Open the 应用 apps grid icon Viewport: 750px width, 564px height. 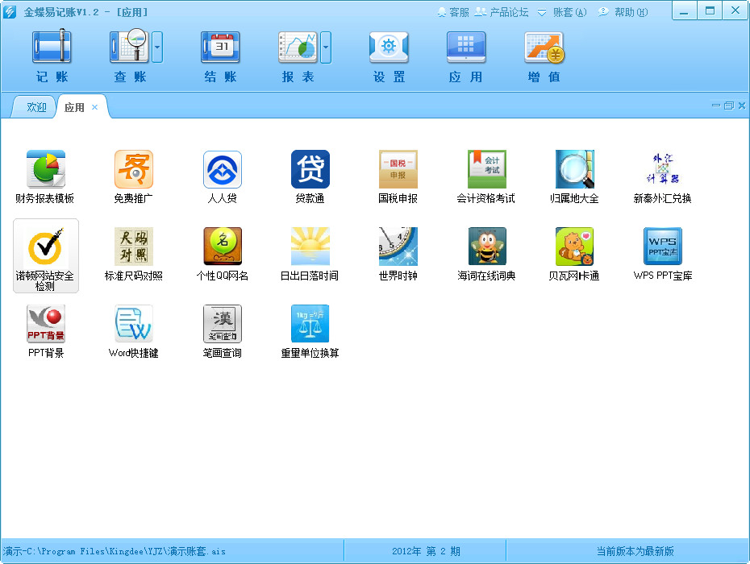click(466, 47)
